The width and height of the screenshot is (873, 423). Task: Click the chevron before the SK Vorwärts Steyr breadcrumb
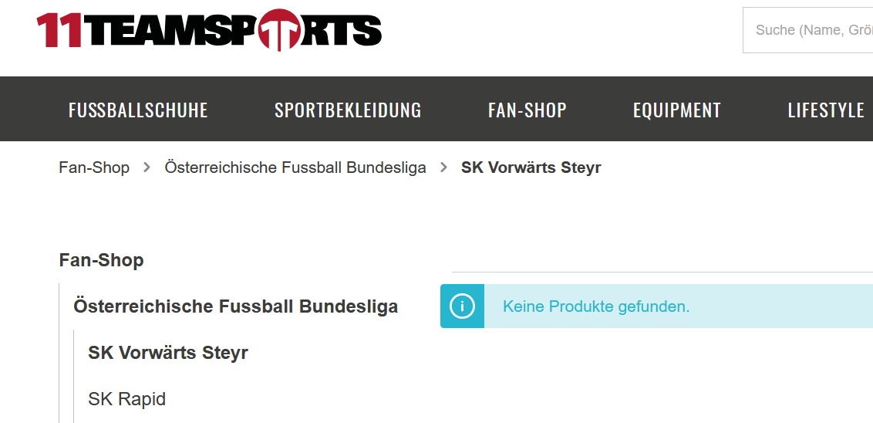click(x=443, y=168)
